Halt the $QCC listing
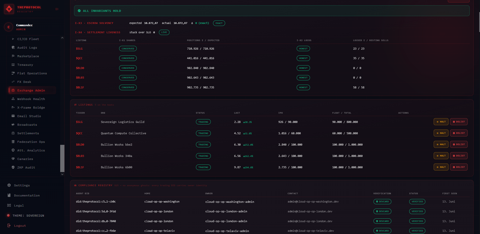Viewport: 480px width, 234px height. (x=441, y=133)
